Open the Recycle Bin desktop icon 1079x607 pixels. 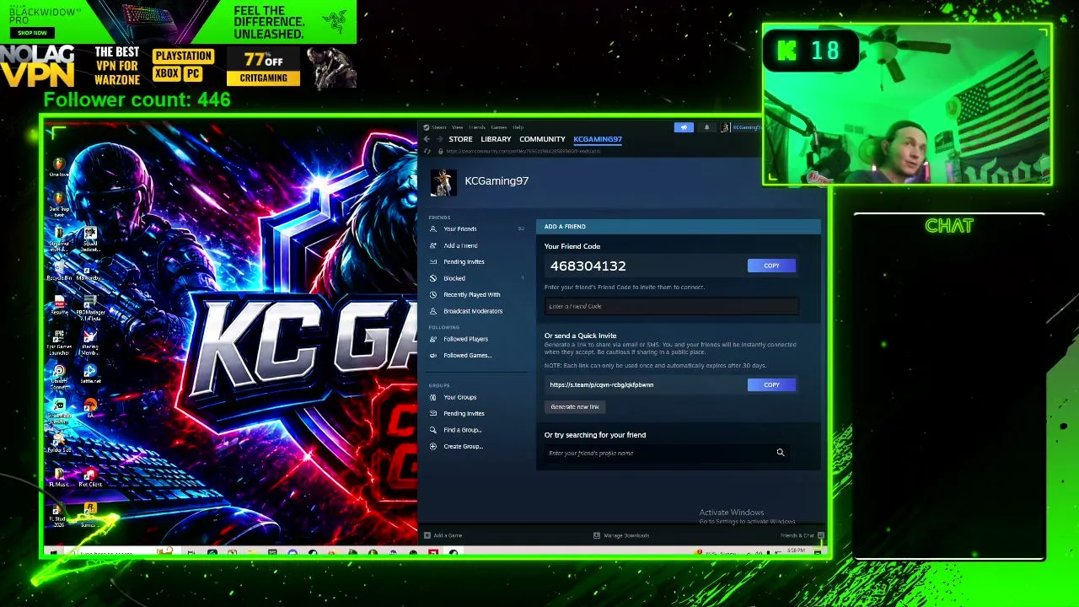(x=59, y=271)
